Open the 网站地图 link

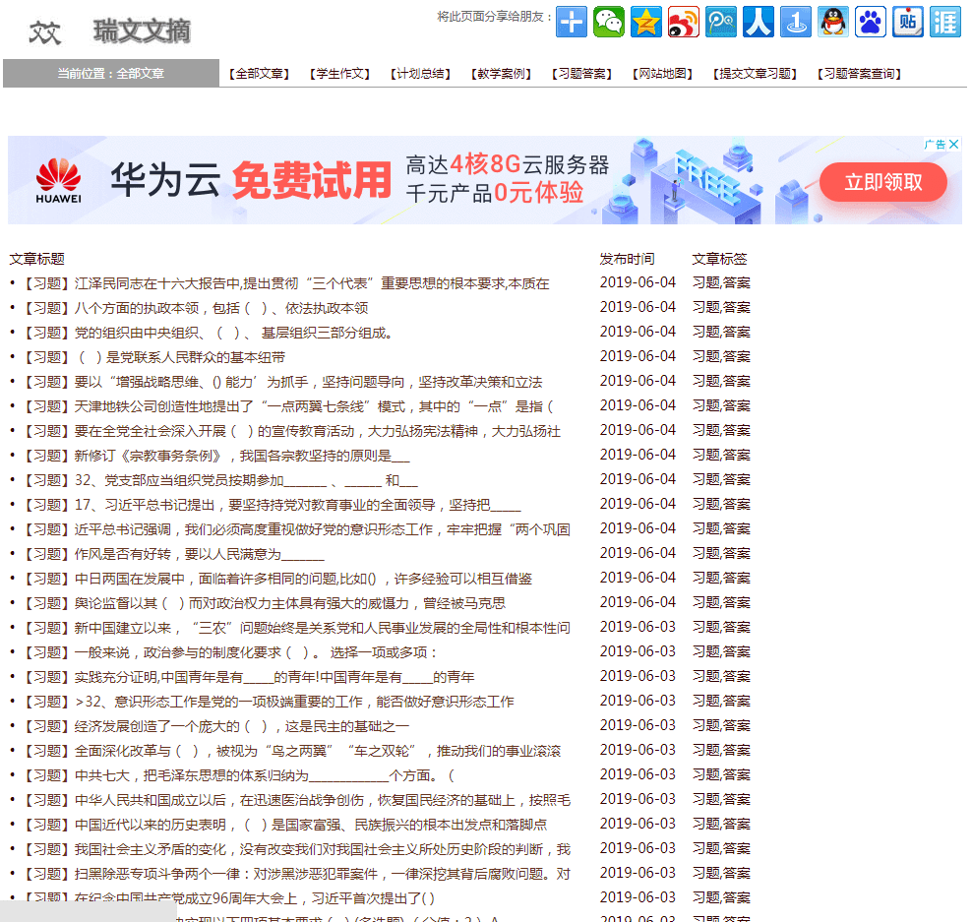pos(662,74)
